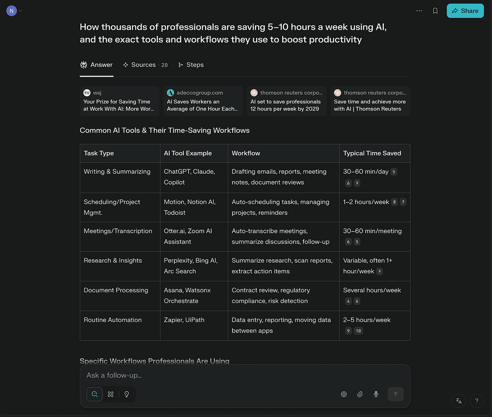492x417 pixels.
Task: Click citation 9 in Routine Automation row
Action: 348,331
